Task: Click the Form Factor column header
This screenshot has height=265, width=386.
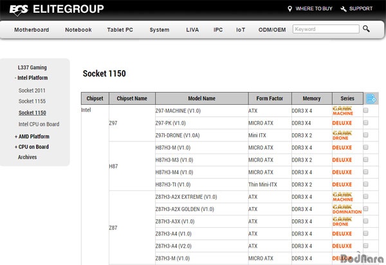Action: coord(270,98)
